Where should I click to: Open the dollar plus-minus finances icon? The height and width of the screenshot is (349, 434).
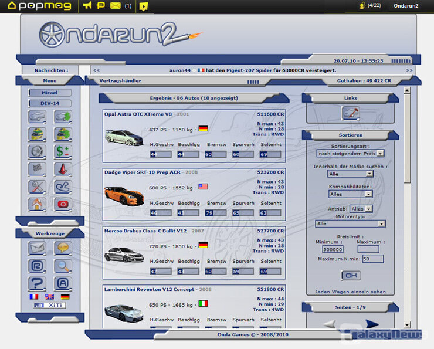(x=63, y=152)
